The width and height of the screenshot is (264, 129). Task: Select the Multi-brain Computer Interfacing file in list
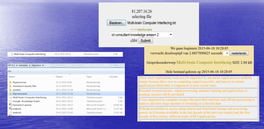click(x=66, y=97)
